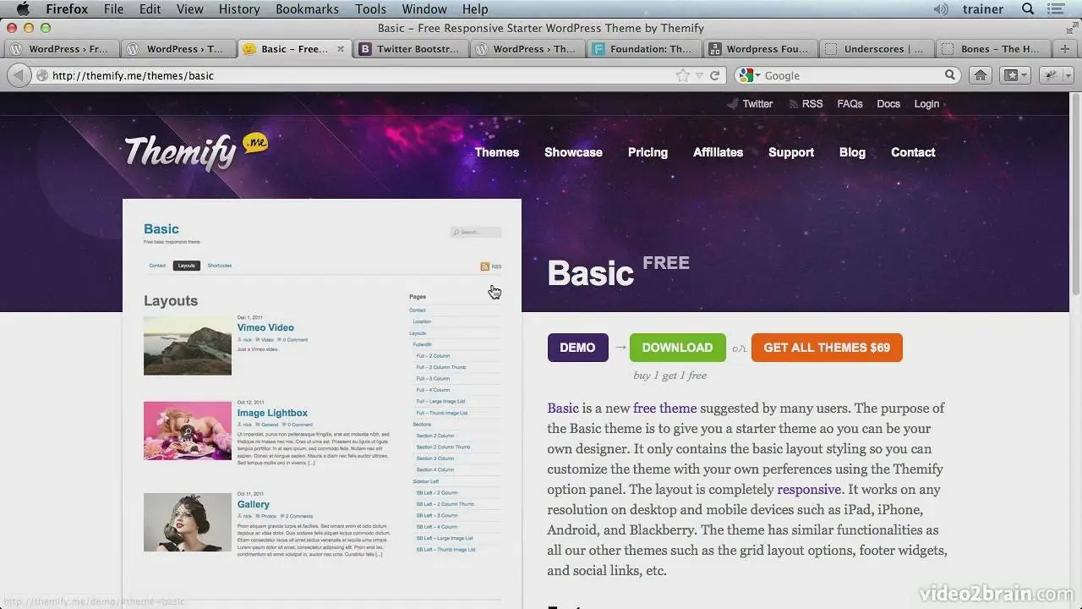Open the Firefox application menu
This screenshot has height=609, width=1082.
(x=67, y=9)
